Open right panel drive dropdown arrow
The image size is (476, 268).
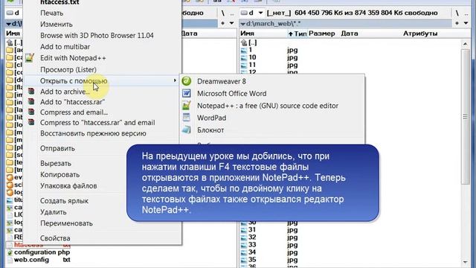[x=260, y=13]
